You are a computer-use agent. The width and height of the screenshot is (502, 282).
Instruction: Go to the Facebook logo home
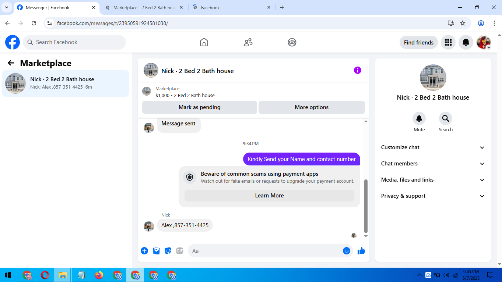pyautogui.click(x=13, y=42)
